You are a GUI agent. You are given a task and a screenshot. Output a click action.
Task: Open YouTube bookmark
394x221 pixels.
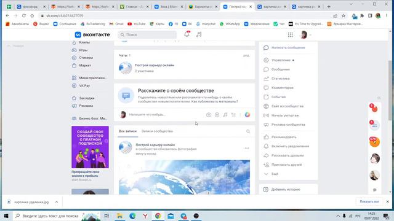[137, 24]
